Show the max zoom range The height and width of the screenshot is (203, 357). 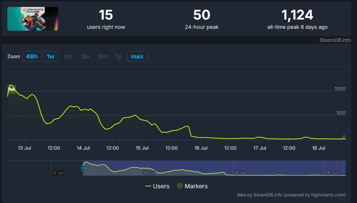137,57
